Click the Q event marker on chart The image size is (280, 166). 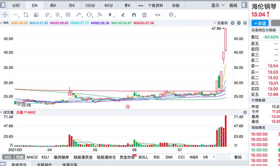[128, 106]
